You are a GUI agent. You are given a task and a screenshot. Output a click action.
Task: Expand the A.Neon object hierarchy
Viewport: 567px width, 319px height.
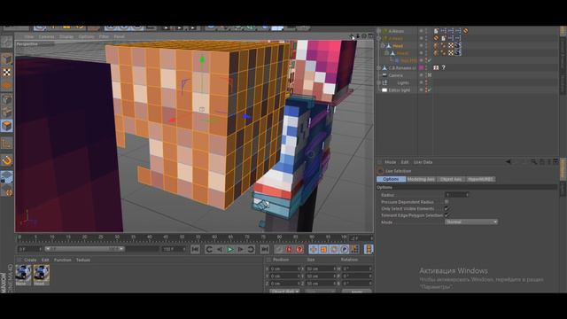coord(378,31)
